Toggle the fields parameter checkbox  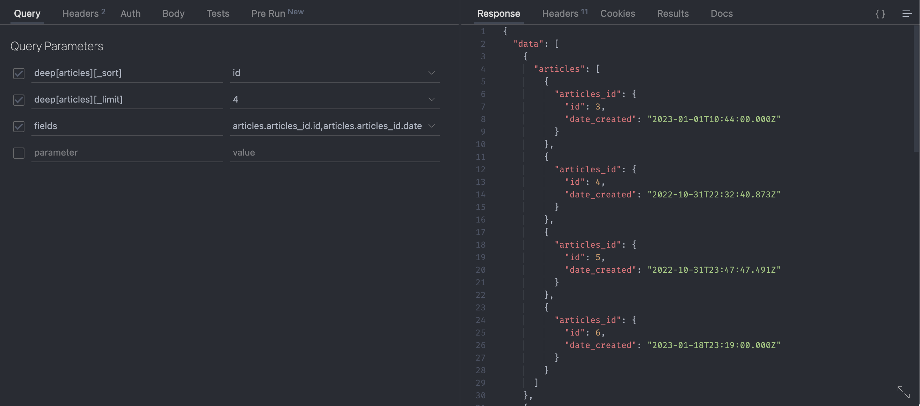coord(19,126)
